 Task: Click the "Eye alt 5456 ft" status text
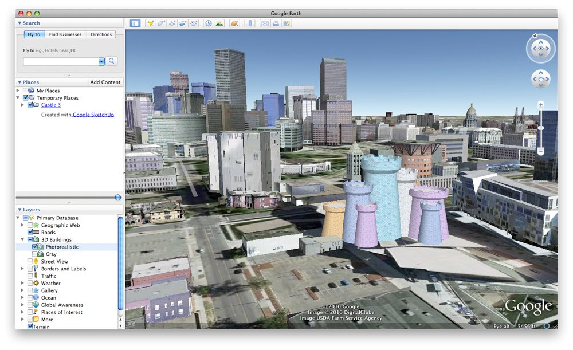point(514,326)
